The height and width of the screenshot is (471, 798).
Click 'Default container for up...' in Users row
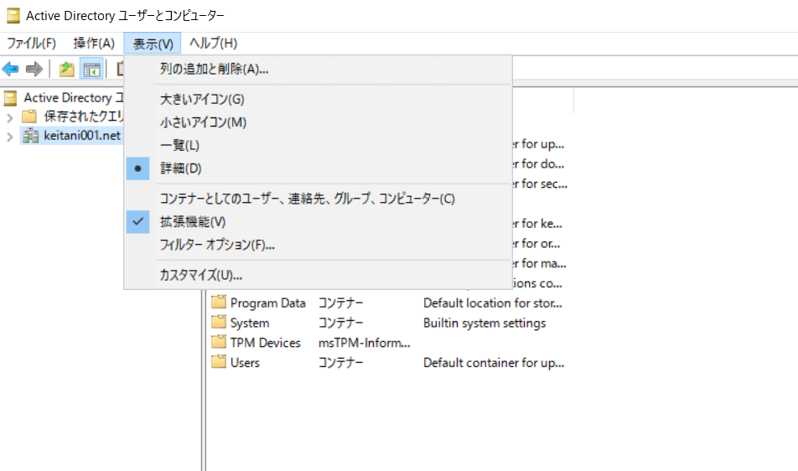click(494, 363)
